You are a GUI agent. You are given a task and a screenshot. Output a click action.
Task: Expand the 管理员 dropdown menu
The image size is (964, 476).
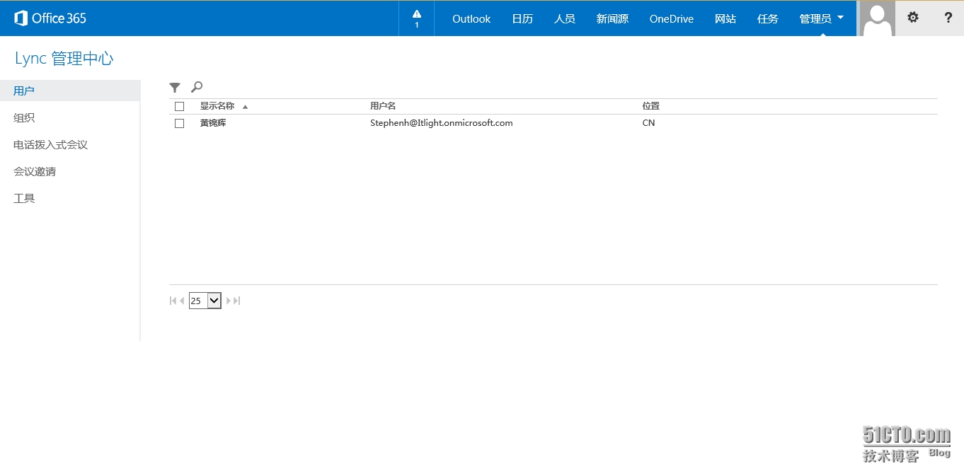pos(821,18)
